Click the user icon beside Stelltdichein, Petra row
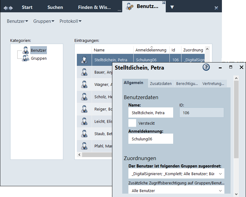Viewport: 246px width, 197px height. [x=84, y=60]
